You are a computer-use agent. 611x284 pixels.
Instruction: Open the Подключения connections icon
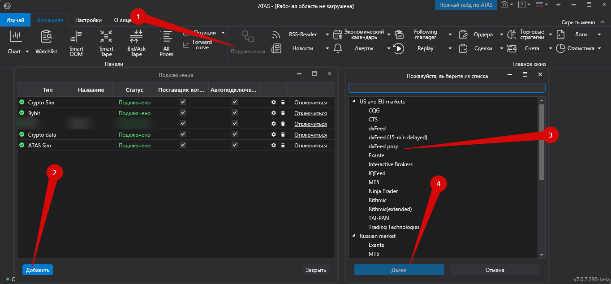pyautogui.click(x=248, y=37)
